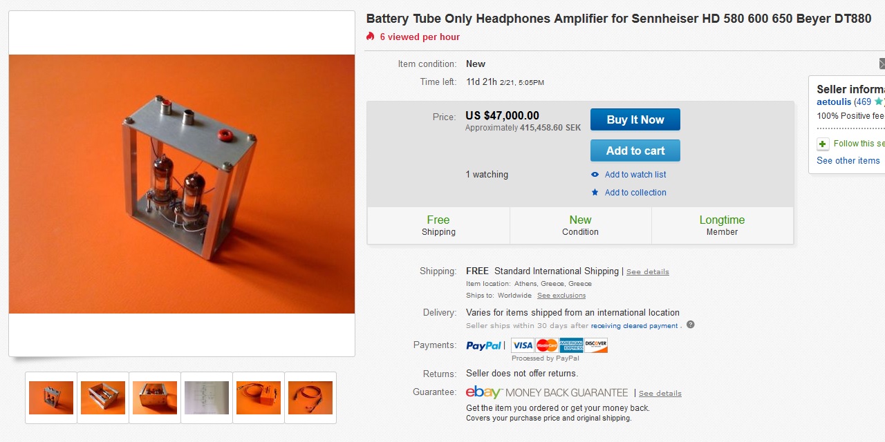Viewport: 885px width, 442px height.
Task: Click the main amplifier product photo
Action: pos(182,184)
